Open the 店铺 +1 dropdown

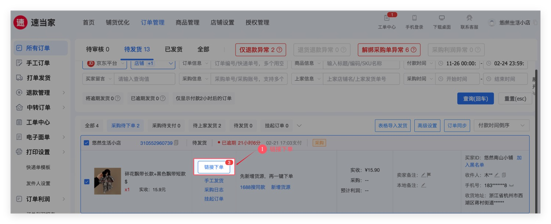(153, 63)
